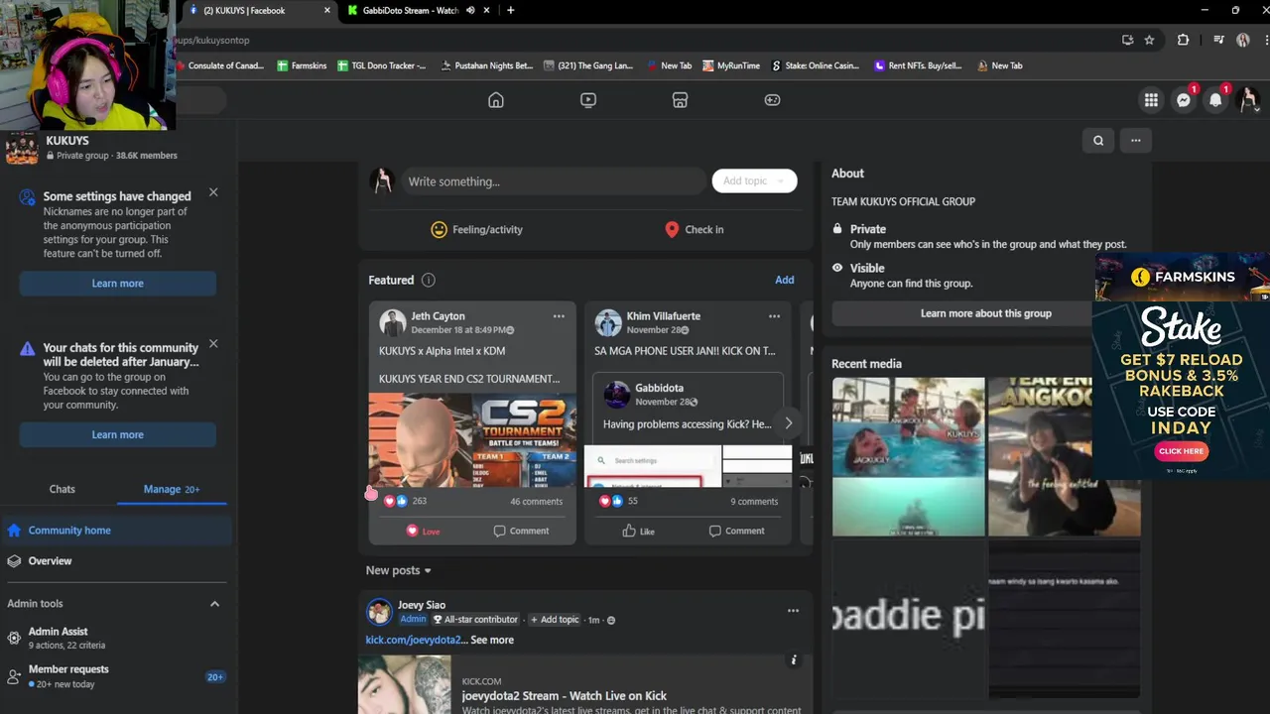1270x714 pixels.
Task: Open TGL Dono Tracker bookmark
Action: point(382,65)
